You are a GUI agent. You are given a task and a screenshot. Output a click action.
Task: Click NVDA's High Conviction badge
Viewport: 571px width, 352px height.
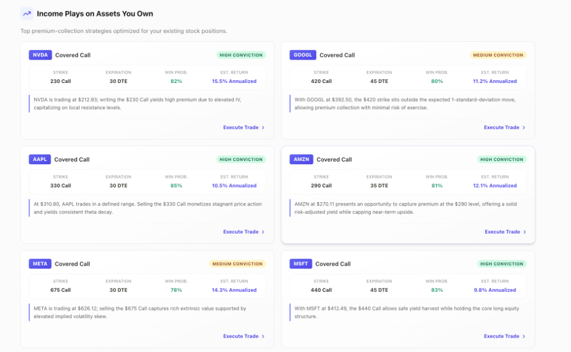point(241,55)
